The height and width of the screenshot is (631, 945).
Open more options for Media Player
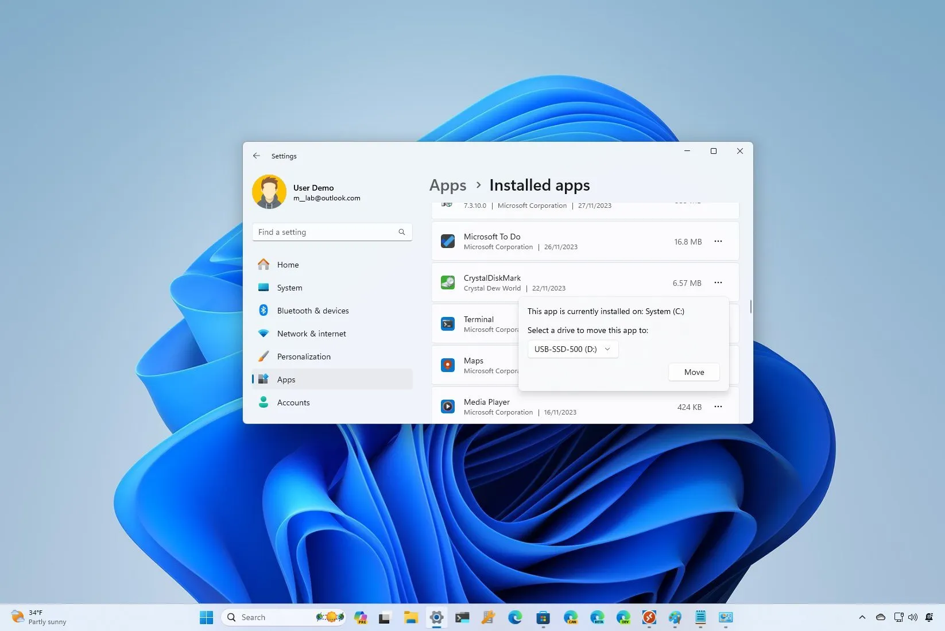(718, 407)
